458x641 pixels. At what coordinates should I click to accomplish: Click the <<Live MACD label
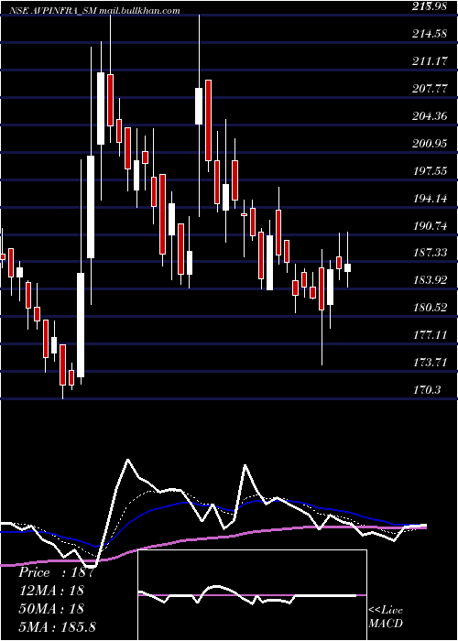click(x=386, y=617)
